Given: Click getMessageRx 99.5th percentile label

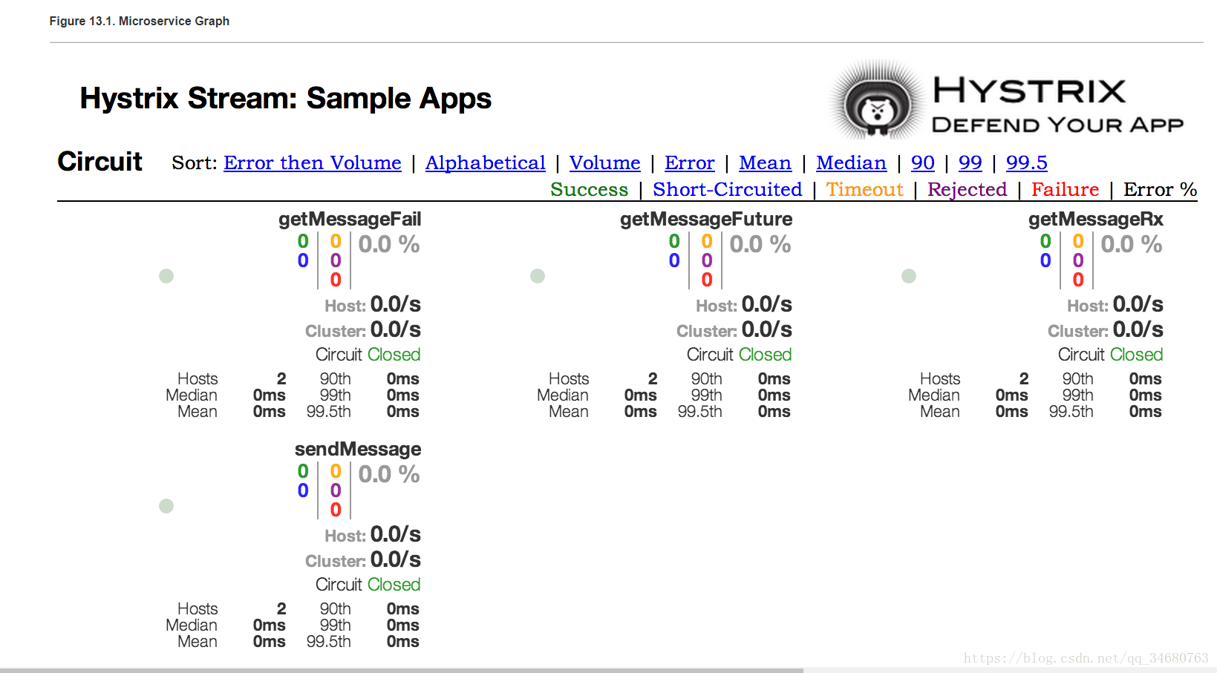Looking at the screenshot, I should (x=1071, y=412).
